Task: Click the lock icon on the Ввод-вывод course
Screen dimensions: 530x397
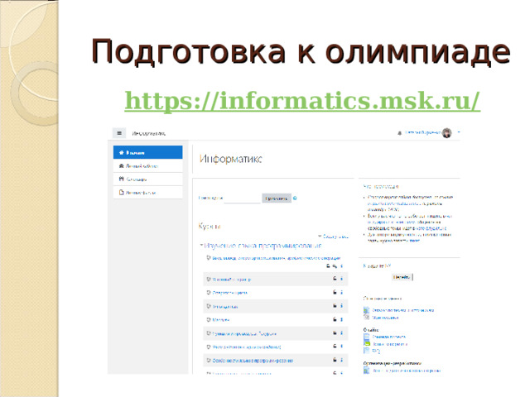Action: pyautogui.click(x=328, y=266)
